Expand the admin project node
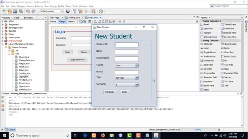This screenshot has width=248, height=139. pyautogui.click(x=2, y=21)
